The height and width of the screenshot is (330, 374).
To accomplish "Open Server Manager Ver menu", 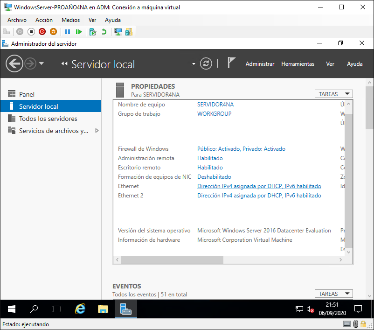I will (x=330, y=64).
